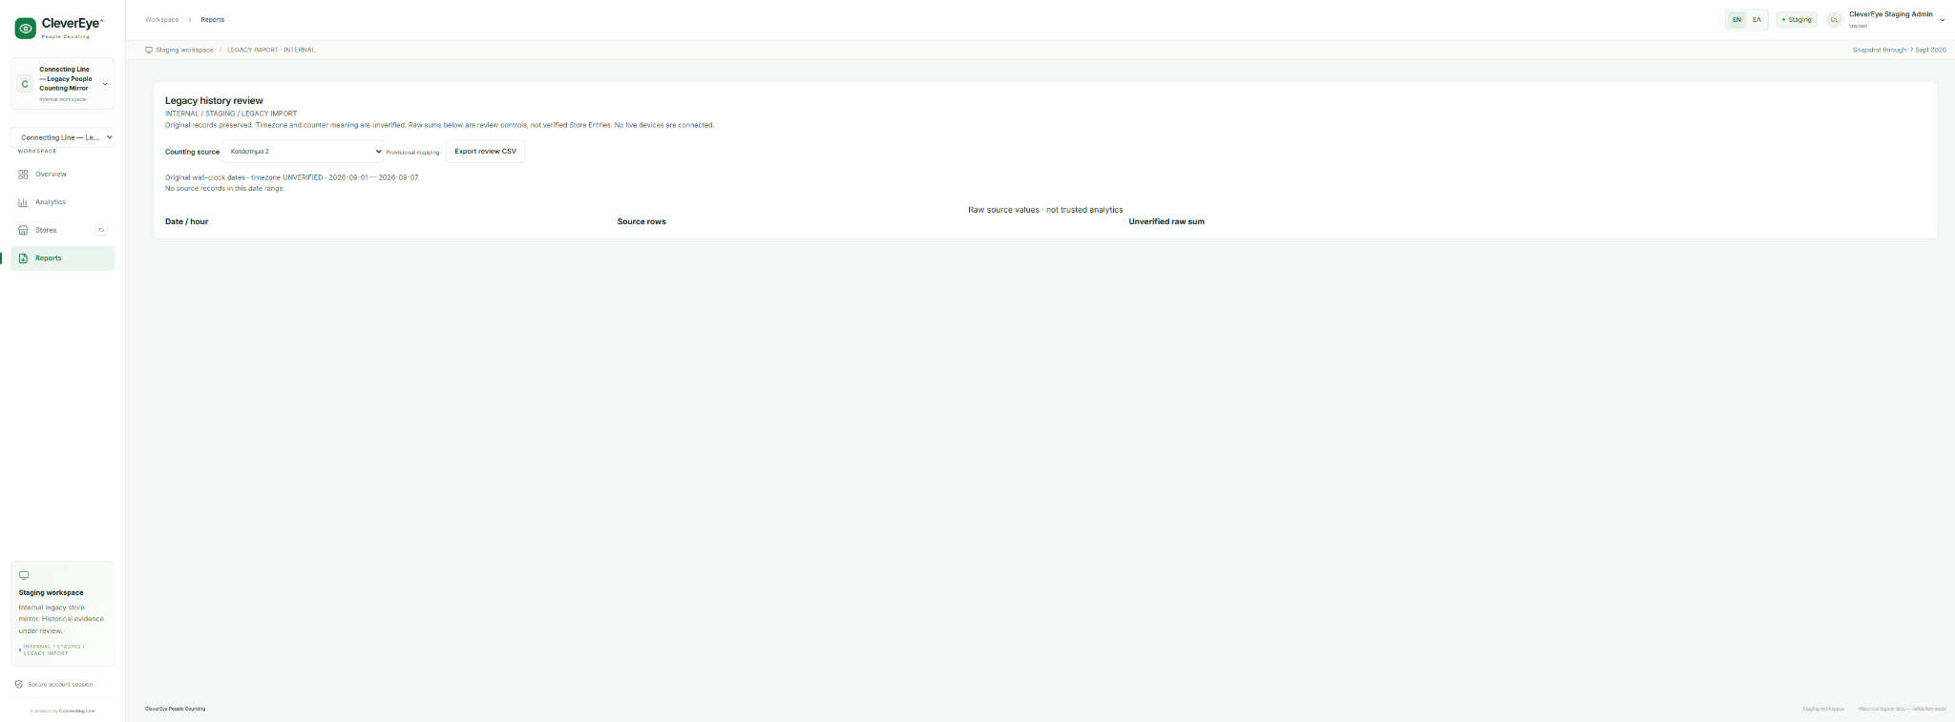
Task: Expand the Connecting Line workspace switcher chevron
Action: pyautogui.click(x=105, y=84)
